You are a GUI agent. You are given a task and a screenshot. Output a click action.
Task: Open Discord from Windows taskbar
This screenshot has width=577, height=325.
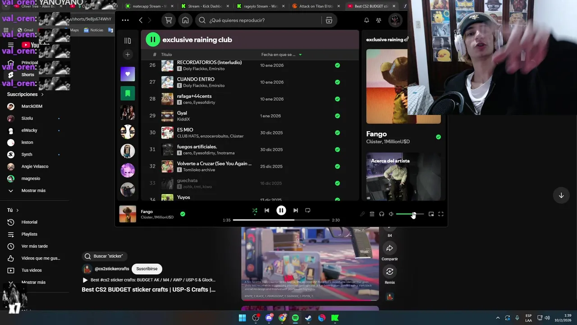pos(269,318)
